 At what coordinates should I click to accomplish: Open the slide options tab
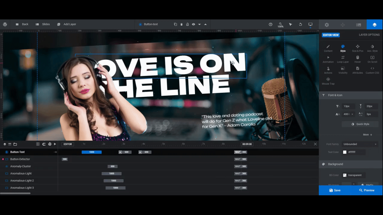pos(358,25)
